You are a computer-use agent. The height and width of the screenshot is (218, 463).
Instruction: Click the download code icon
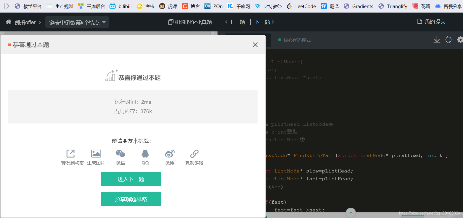click(x=437, y=40)
